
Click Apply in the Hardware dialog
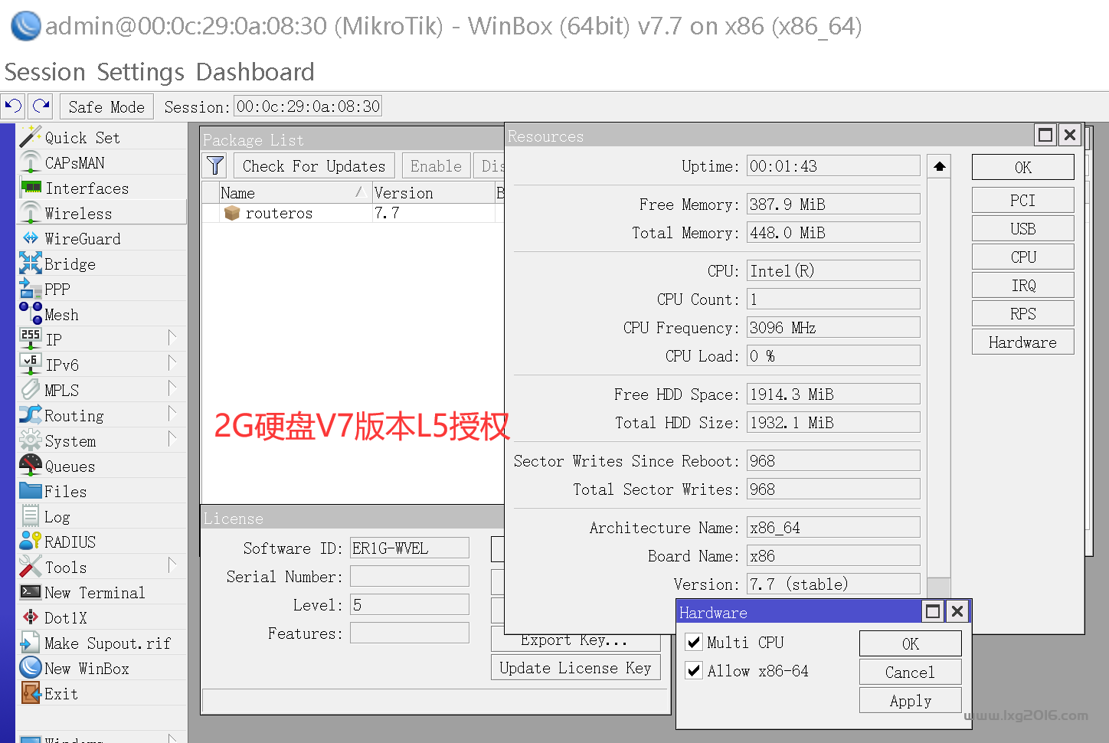coord(911,700)
